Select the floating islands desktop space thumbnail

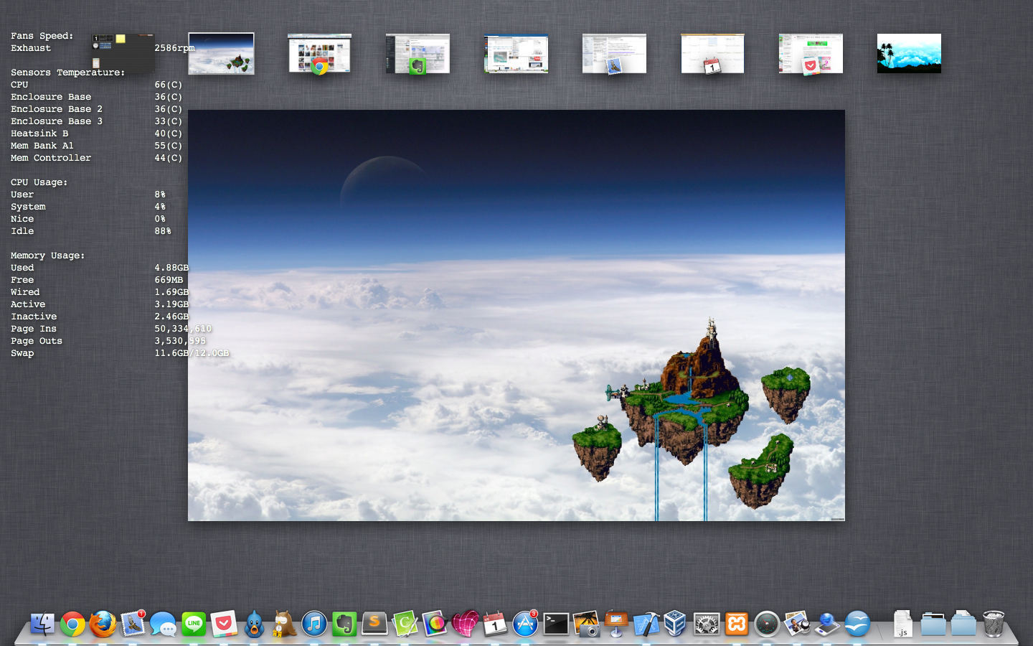tap(221, 53)
